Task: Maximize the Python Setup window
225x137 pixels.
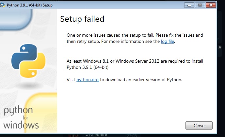Action: coord(200,5)
